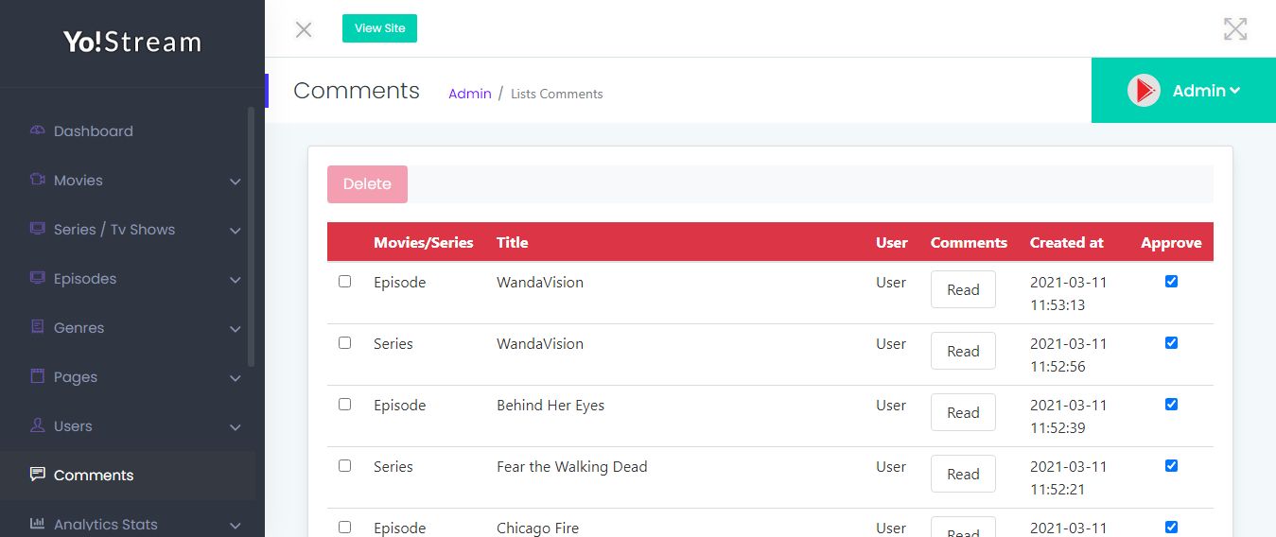Click the Genres list icon in sidebar

(38, 327)
